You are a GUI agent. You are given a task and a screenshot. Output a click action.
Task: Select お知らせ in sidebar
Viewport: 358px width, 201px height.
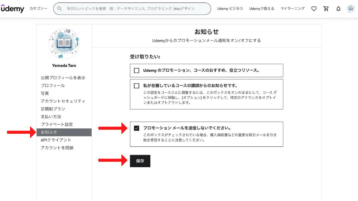pyautogui.click(x=64, y=132)
